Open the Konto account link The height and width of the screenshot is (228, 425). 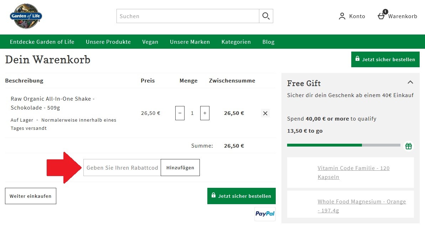(352, 16)
